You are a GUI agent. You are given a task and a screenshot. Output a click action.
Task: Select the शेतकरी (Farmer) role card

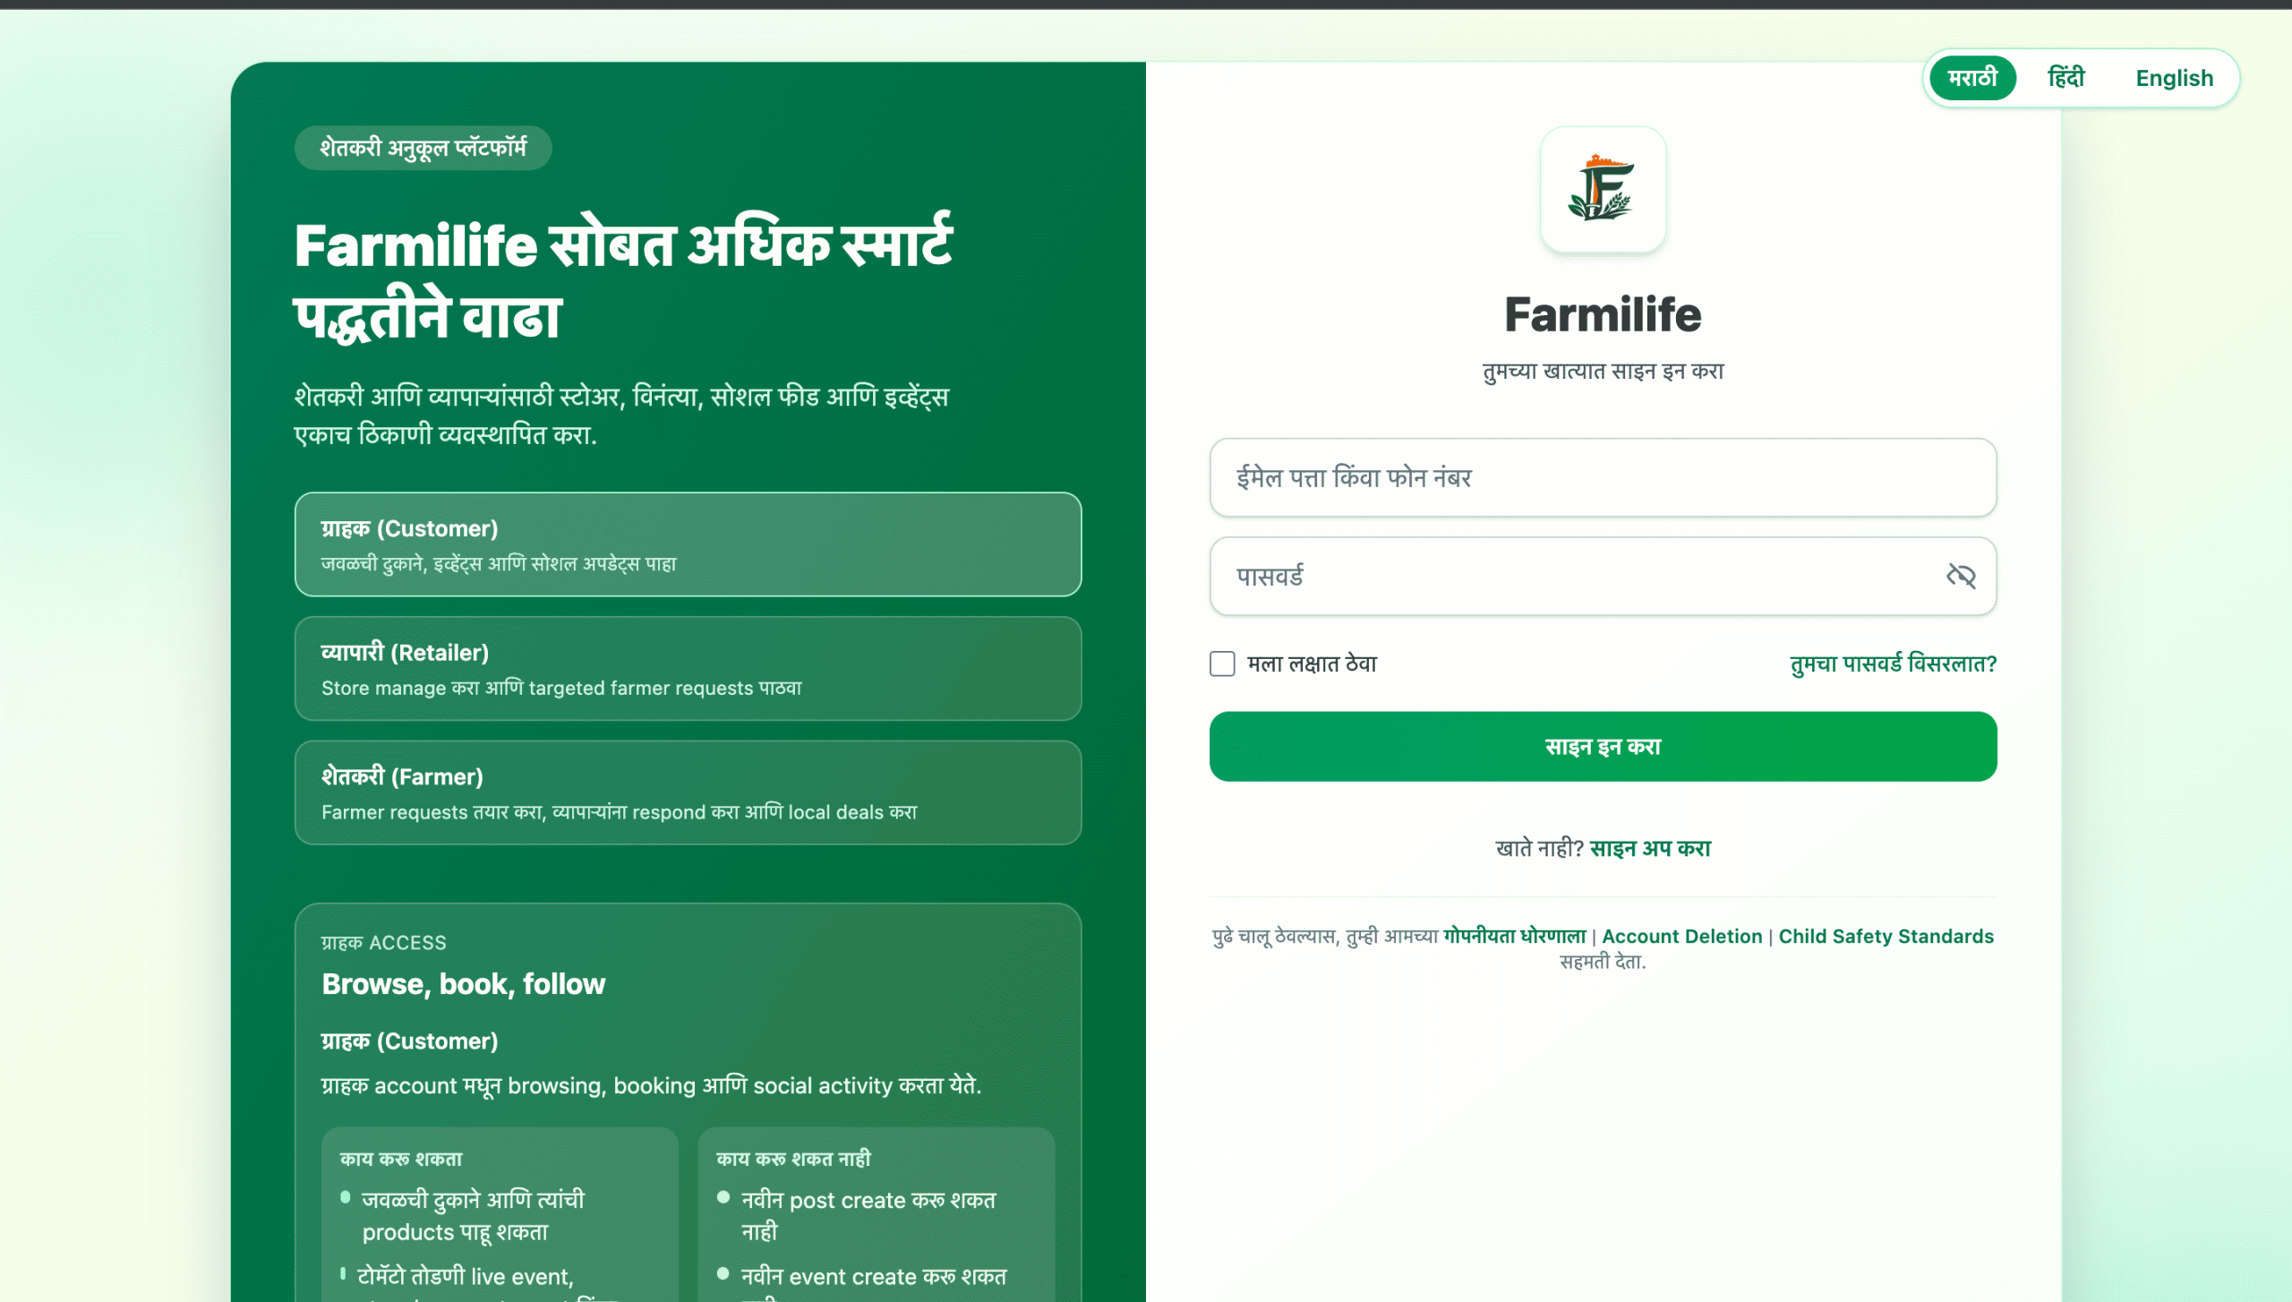688,792
